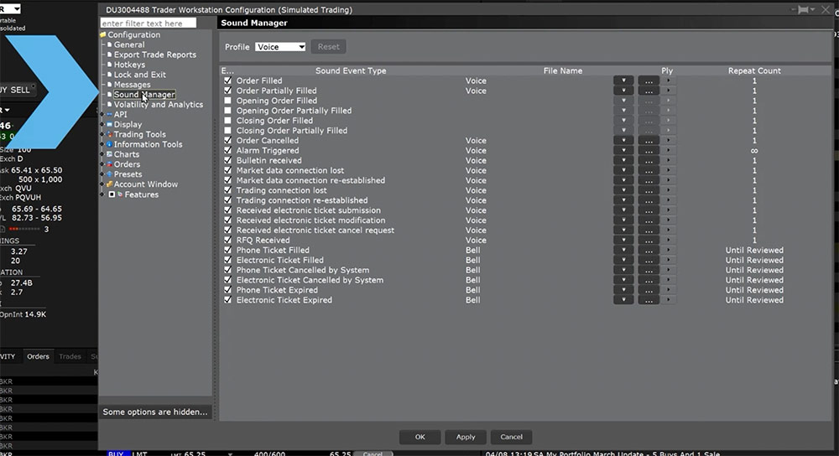Screen dimensions: 839x456
Task: Browse file for Bulletin received sound
Action: [x=648, y=161]
